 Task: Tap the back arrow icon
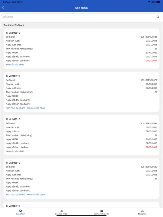(x=3, y=8)
